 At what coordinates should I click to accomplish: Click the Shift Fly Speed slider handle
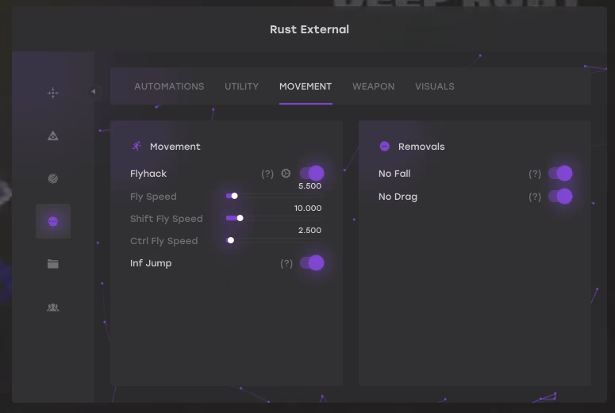click(240, 218)
